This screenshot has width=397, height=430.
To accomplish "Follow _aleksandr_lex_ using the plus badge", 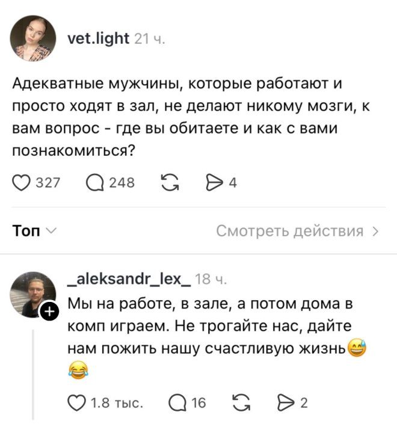I will [x=49, y=312].
